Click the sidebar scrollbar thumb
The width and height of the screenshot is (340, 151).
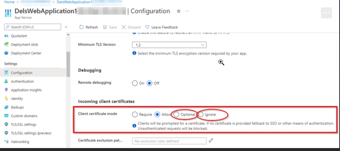68,64
